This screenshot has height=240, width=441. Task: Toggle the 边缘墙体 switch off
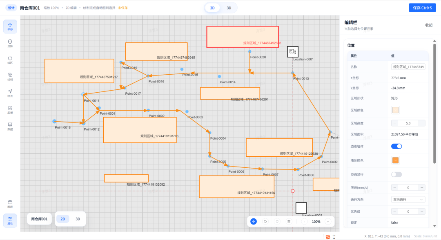click(x=396, y=146)
